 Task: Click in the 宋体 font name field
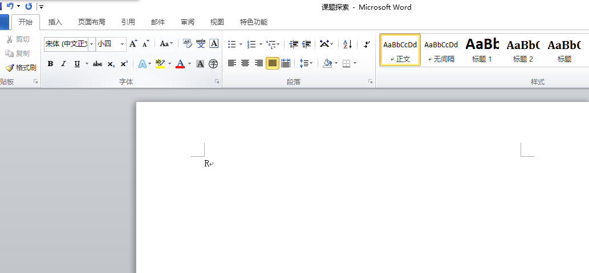[x=66, y=44]
